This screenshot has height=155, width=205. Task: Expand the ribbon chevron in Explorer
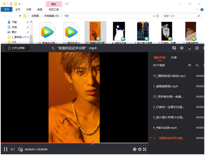click(197, 10)
